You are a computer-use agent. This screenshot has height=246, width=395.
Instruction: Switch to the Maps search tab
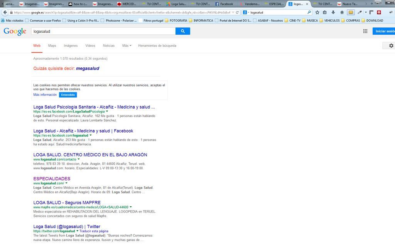[x=52, y=45]
